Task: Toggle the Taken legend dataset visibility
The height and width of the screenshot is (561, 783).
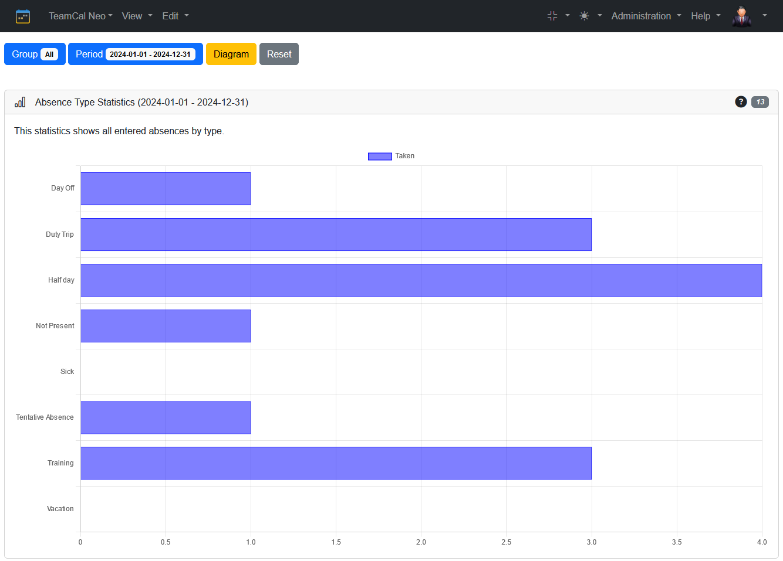Action: (x=391, y=156)
